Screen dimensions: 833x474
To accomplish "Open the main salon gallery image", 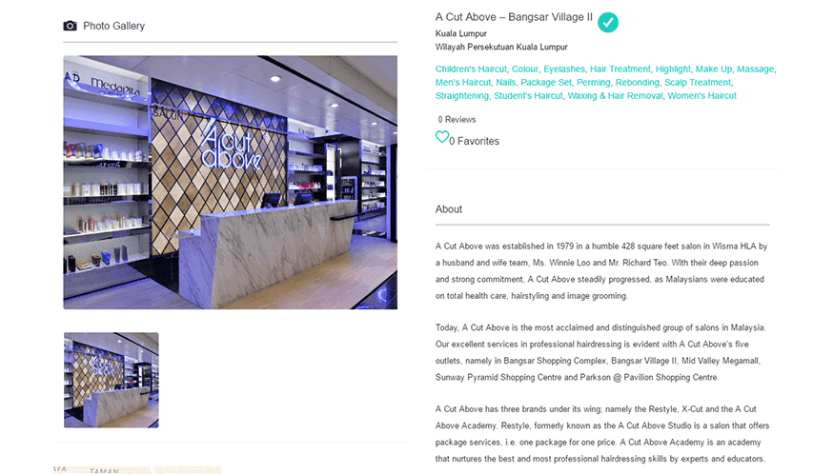I will click(230, 182).
